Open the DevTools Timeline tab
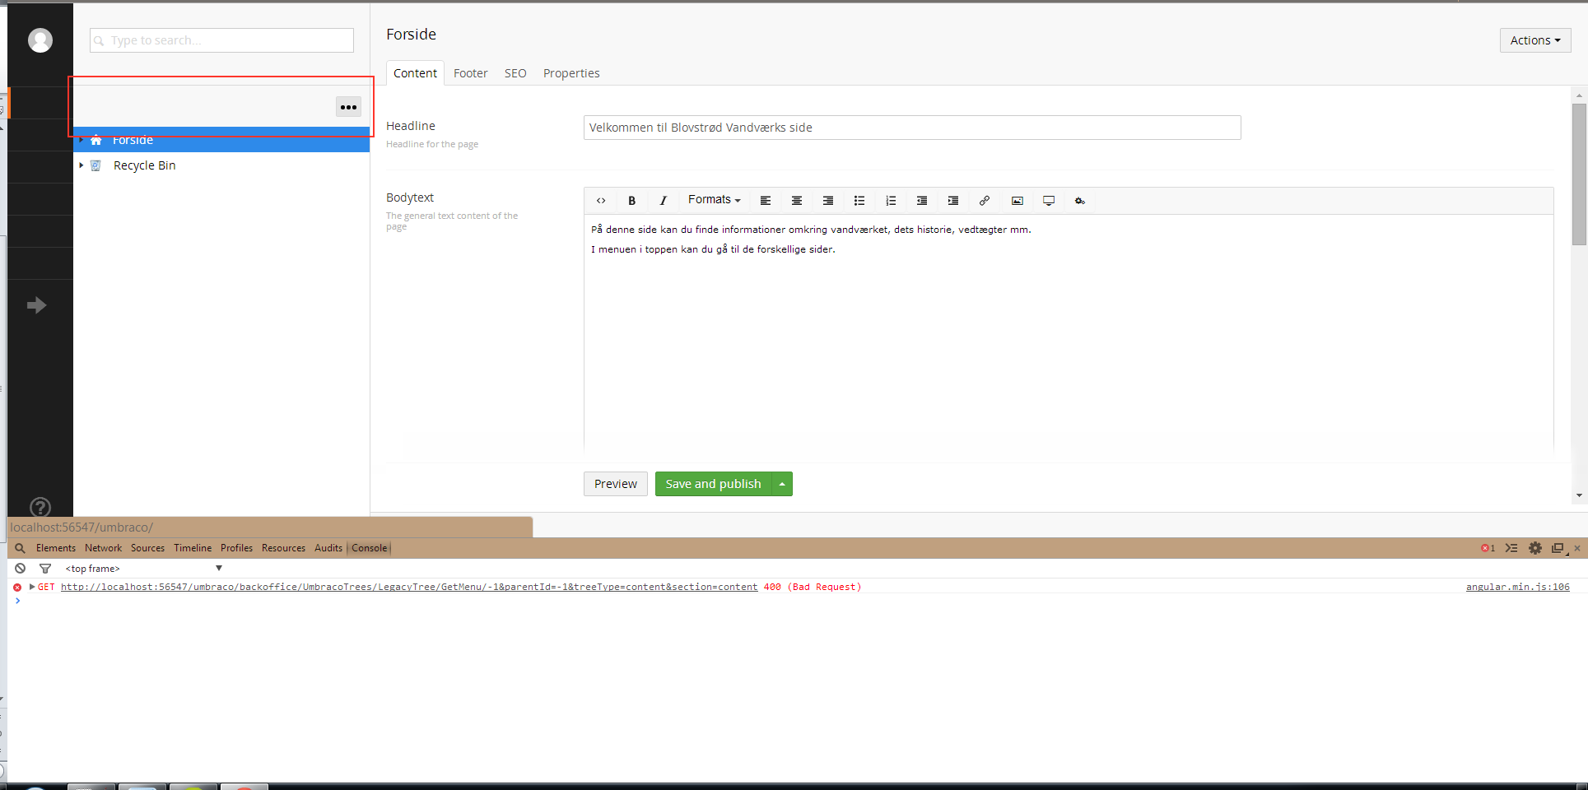This screenshot has height=790, width=1588. coord(193,548)
